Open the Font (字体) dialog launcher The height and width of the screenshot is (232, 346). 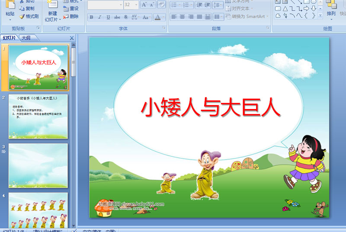pyautogui.click(x=164, y=28)
